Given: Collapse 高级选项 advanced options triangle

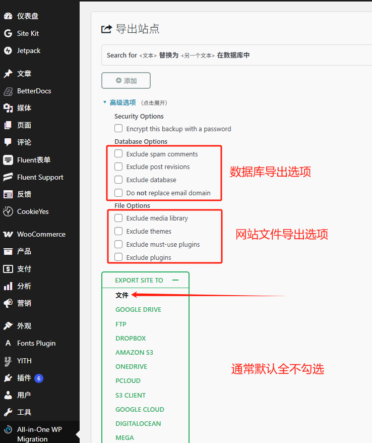Looking at the screenshot, I should point(105,102).
